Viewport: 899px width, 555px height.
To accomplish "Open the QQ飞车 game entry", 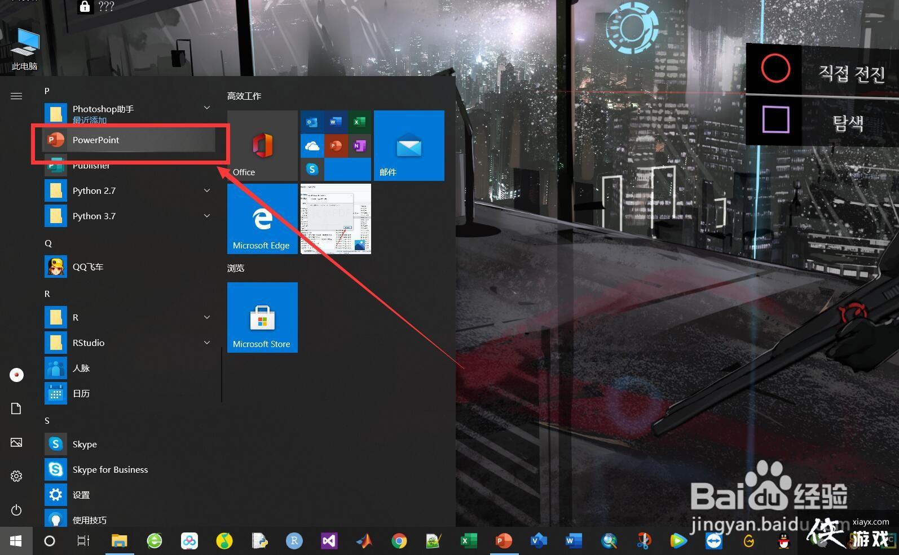I will click(129, 267).
